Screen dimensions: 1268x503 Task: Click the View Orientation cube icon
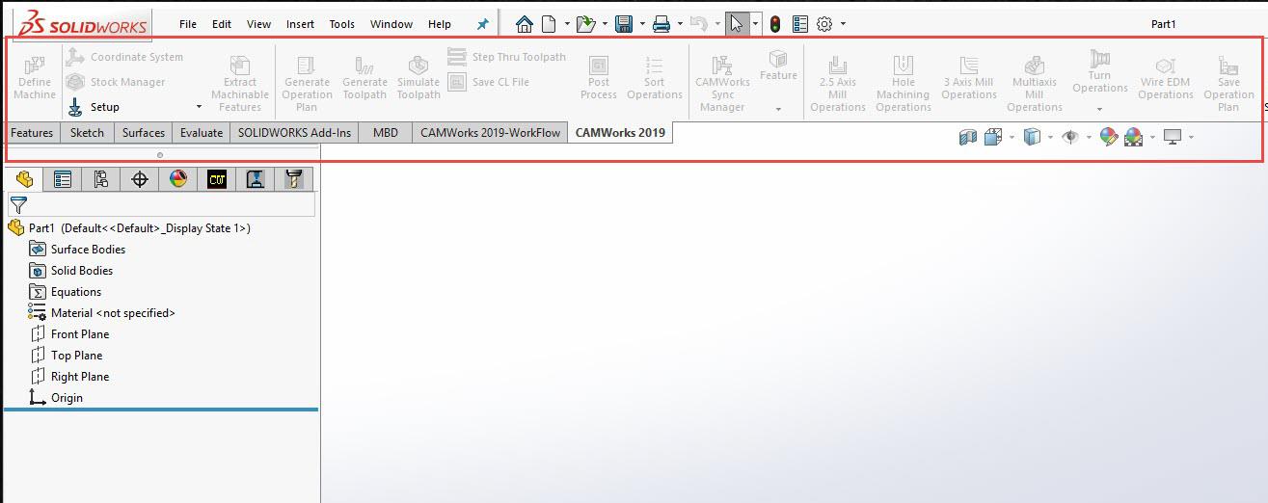tap(993, 138)
